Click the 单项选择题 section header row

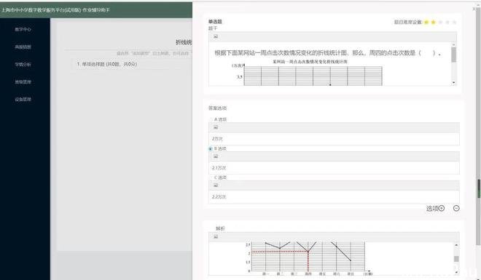132,64
